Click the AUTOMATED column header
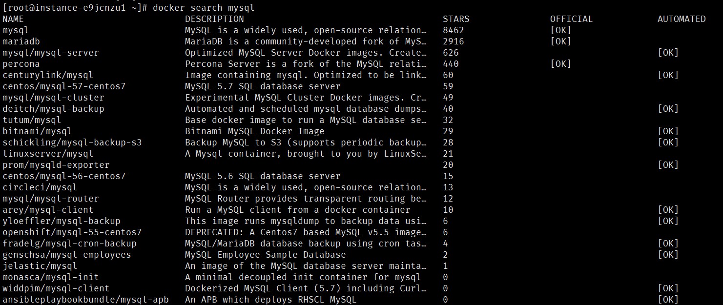Screen dimensions: 723x305 (682, 19)
